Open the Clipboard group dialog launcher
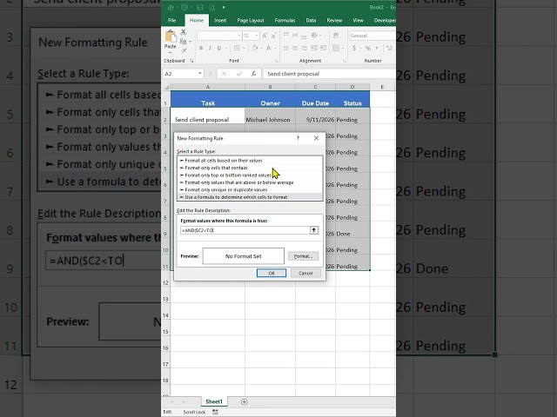 191,61
